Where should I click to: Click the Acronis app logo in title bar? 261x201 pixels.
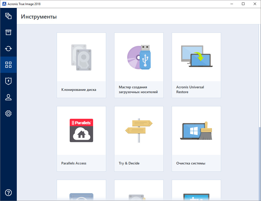[4, 4]
